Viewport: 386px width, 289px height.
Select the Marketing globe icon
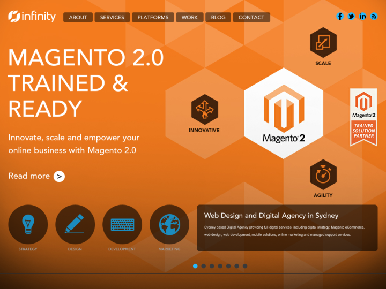tap(169, 224)
